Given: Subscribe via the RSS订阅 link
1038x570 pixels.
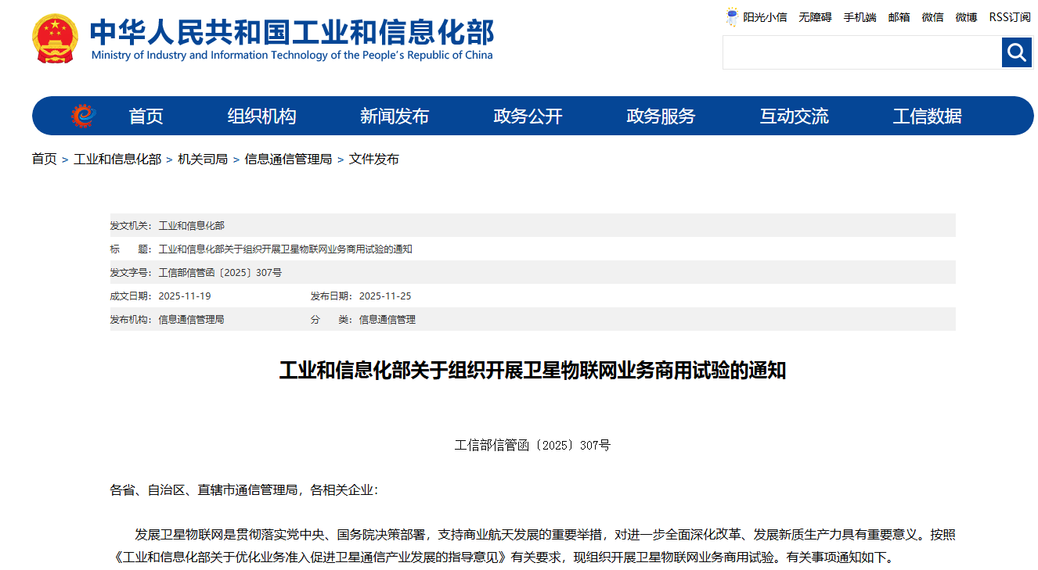Looking at the screenshot, I should 1009,17.
